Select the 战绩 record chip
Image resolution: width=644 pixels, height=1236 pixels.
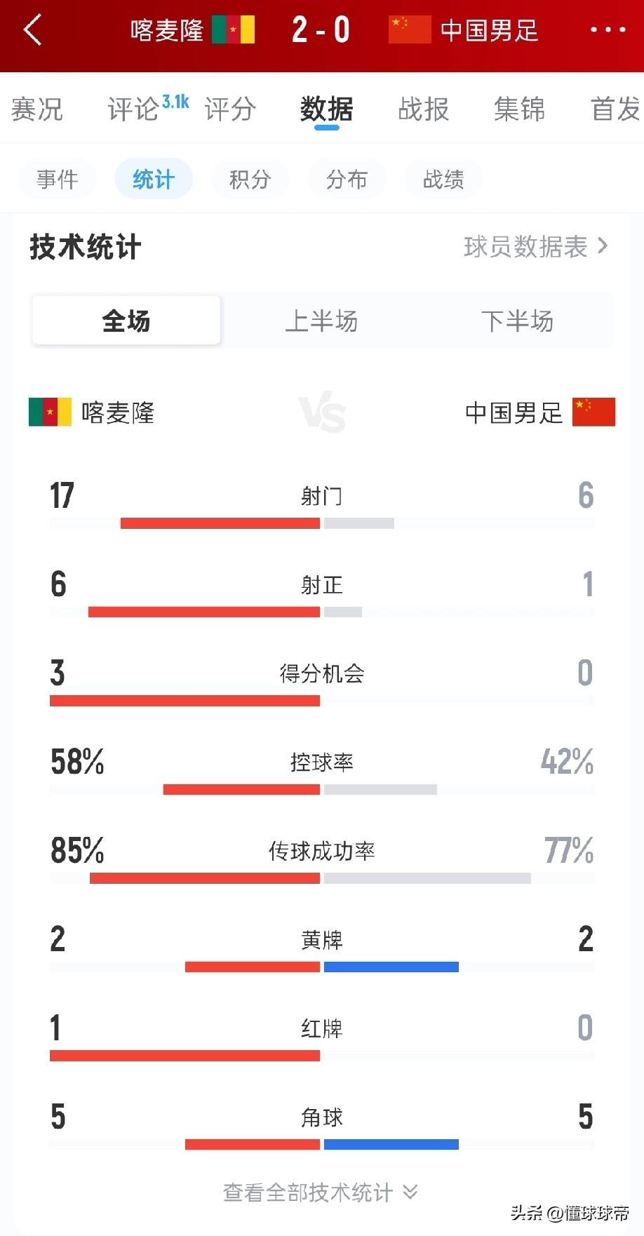coord(443,180)
